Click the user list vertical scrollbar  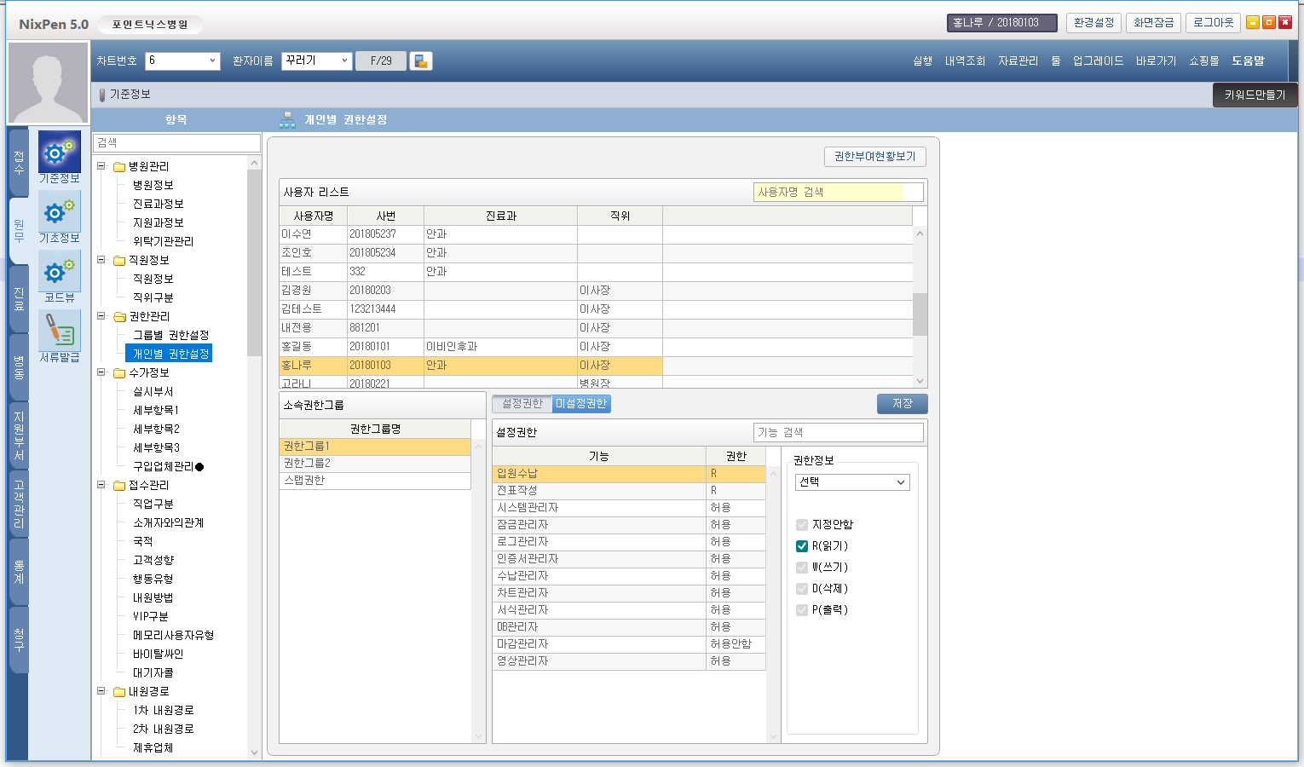click(x=920, y=314)
